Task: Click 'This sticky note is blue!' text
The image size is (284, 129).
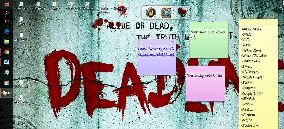Action: point(205,75)
